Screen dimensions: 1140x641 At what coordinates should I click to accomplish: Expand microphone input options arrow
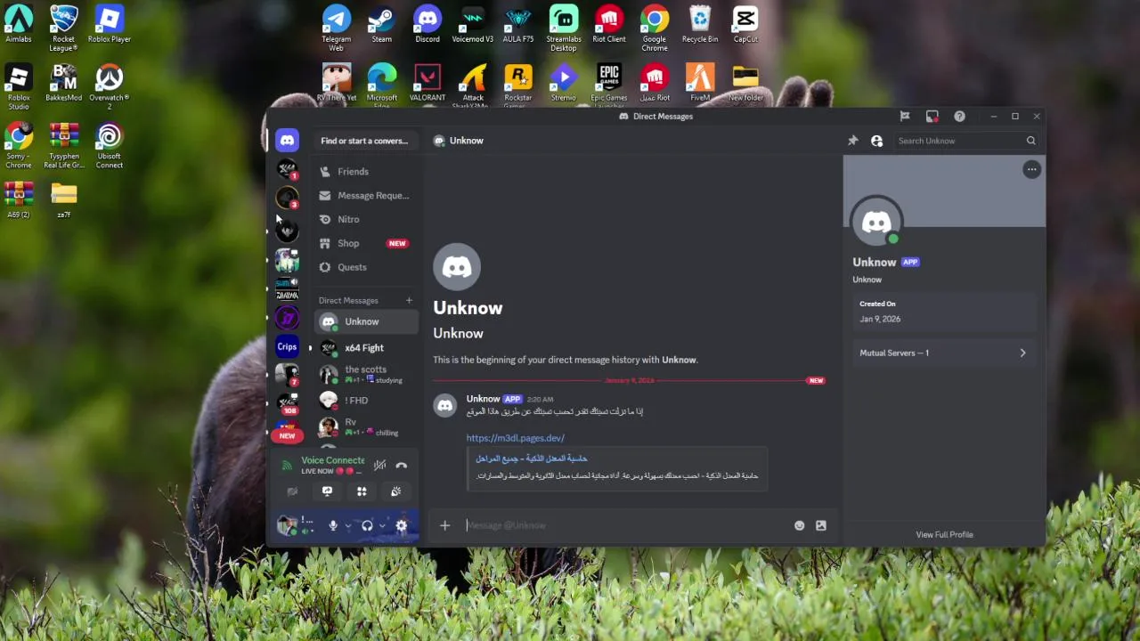pos(347,526)
